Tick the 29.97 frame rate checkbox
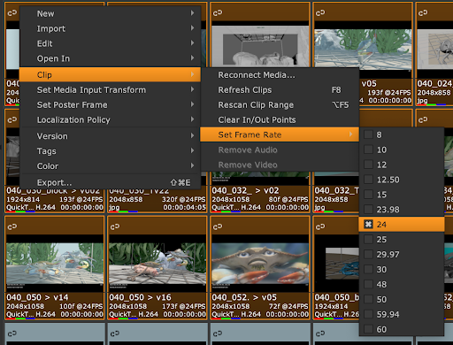 368,254
